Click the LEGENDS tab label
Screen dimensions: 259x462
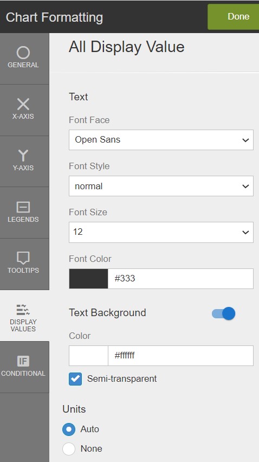(23, 219)
